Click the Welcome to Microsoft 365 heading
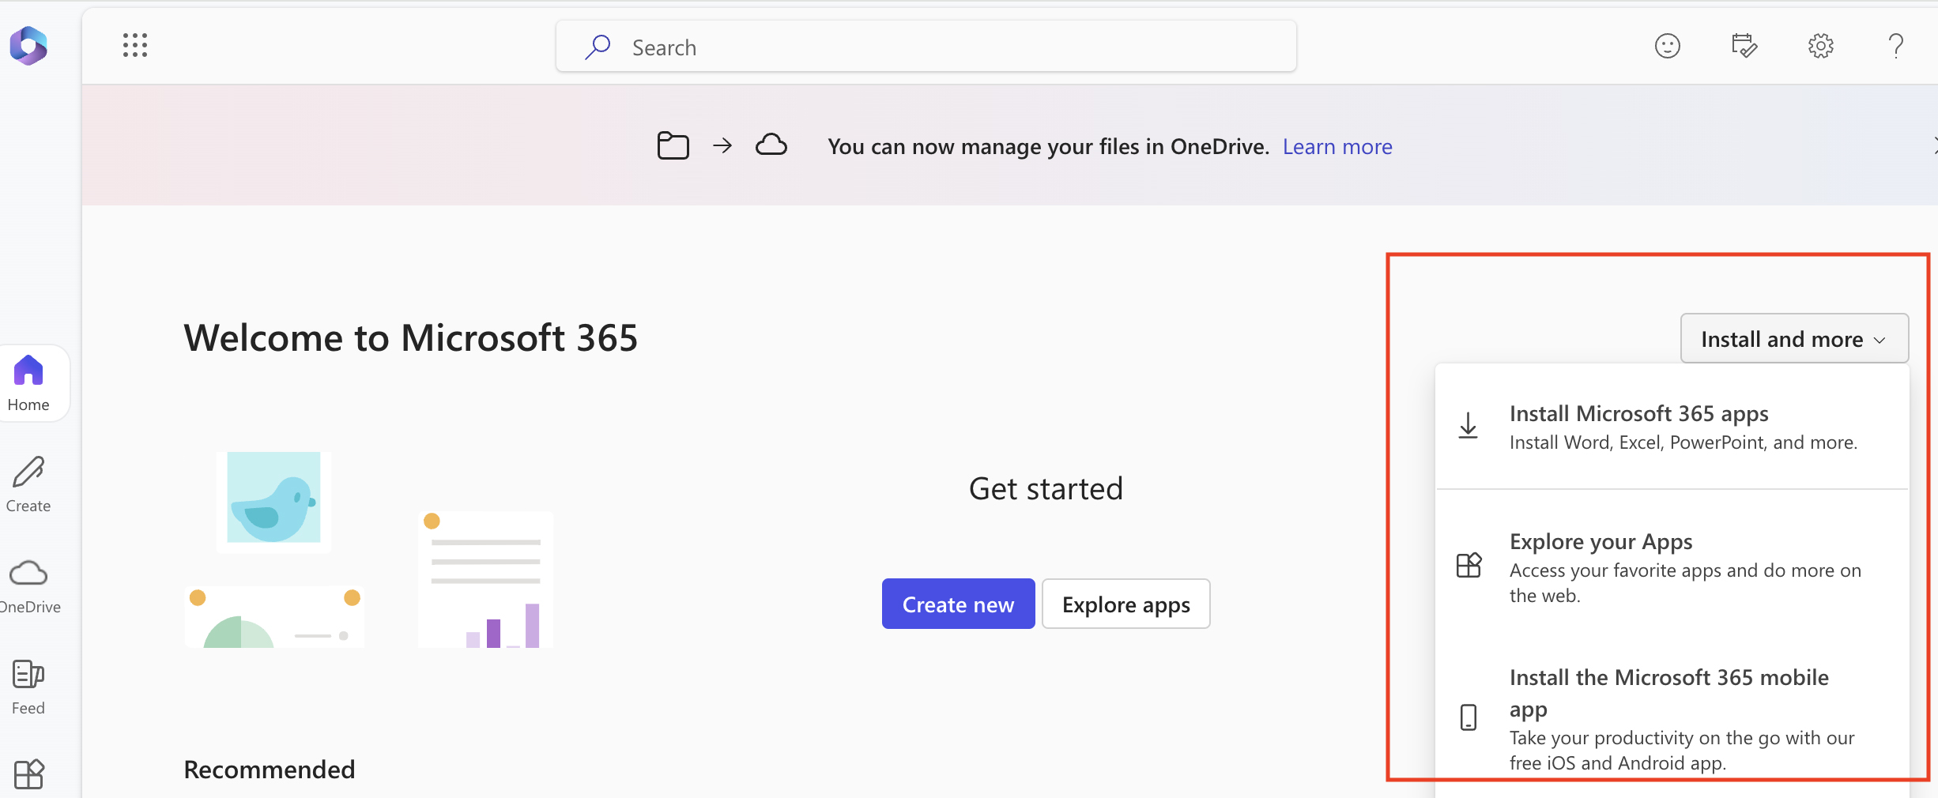This screenshot has height=798, width=1938. pyautogui.click(x=410, y=338)
